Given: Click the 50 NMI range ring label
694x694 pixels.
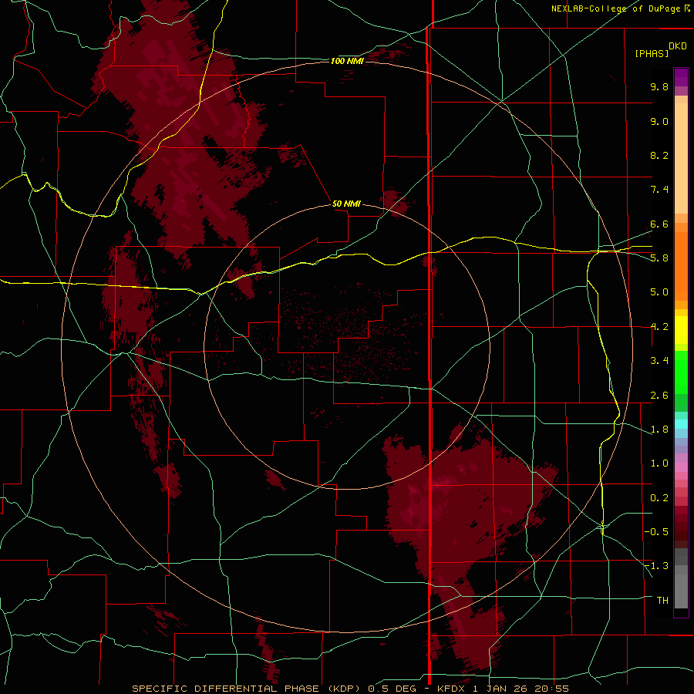Looking at the screenshot, I should click(x=346, y=204).
